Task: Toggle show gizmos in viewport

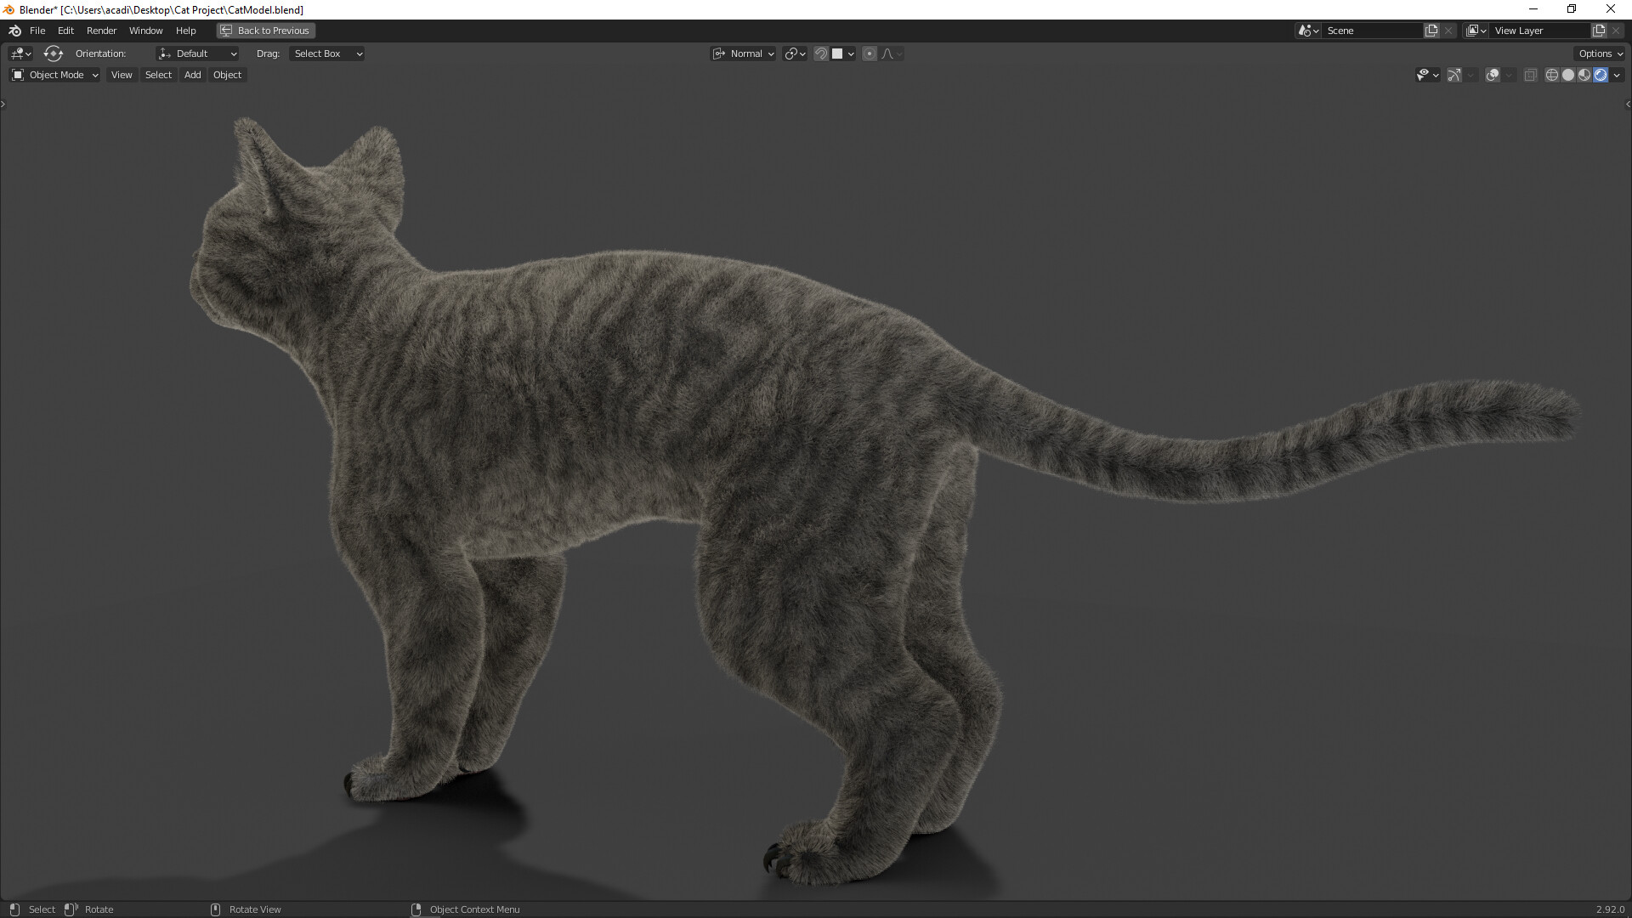Action: tap(1454, 75)
